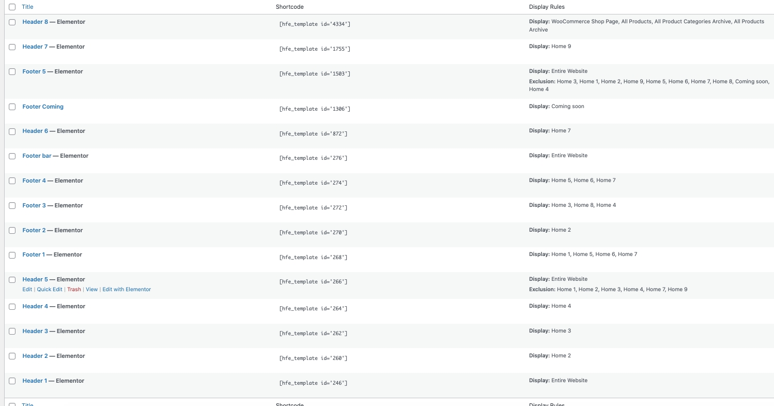The image size is (774, 406).
Task: Open the Footer 1 title link
Action: [34, 255]
